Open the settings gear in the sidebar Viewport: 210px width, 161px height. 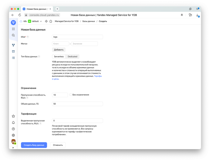point(13,135)
